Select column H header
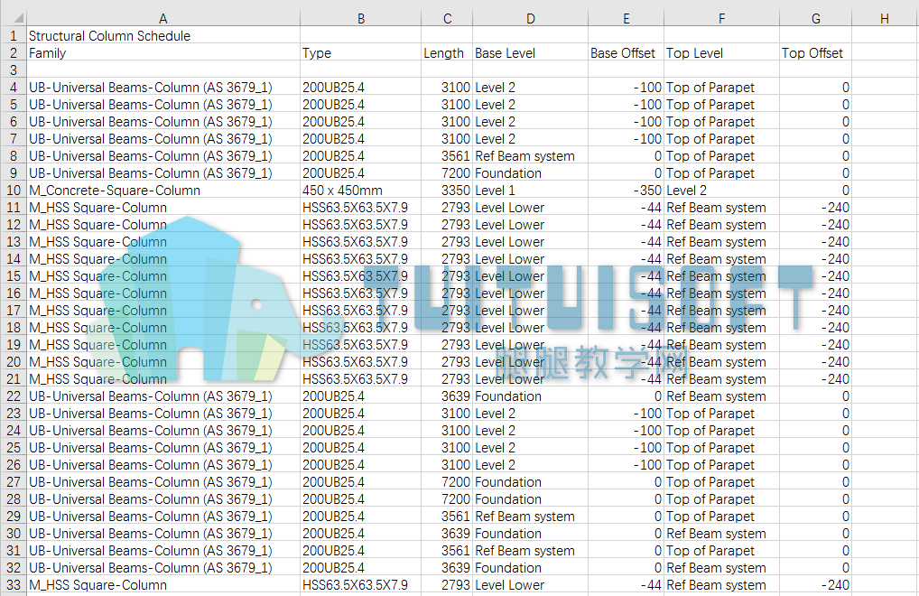 [x=885, y=18]
